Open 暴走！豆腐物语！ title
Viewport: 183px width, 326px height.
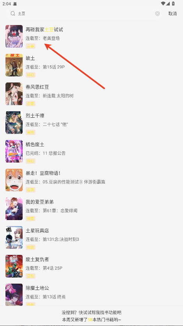[x=43, y=173]
